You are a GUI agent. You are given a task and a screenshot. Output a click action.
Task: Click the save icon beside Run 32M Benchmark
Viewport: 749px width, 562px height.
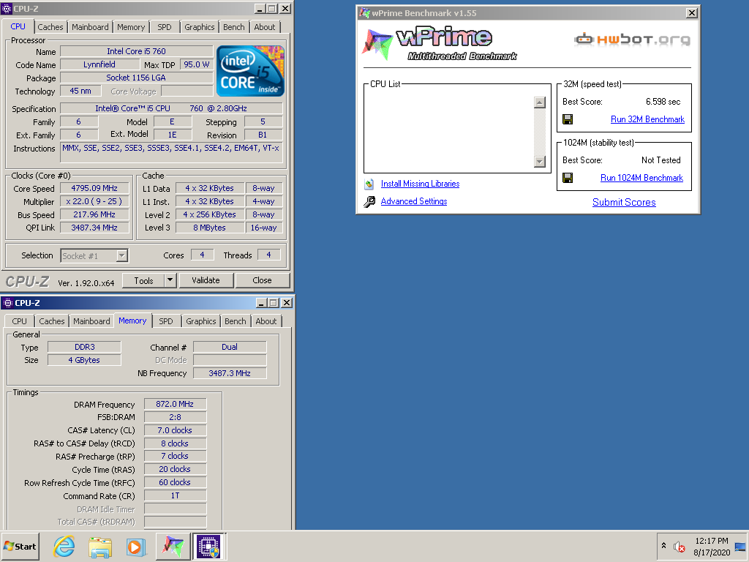(x=568, y=119)
